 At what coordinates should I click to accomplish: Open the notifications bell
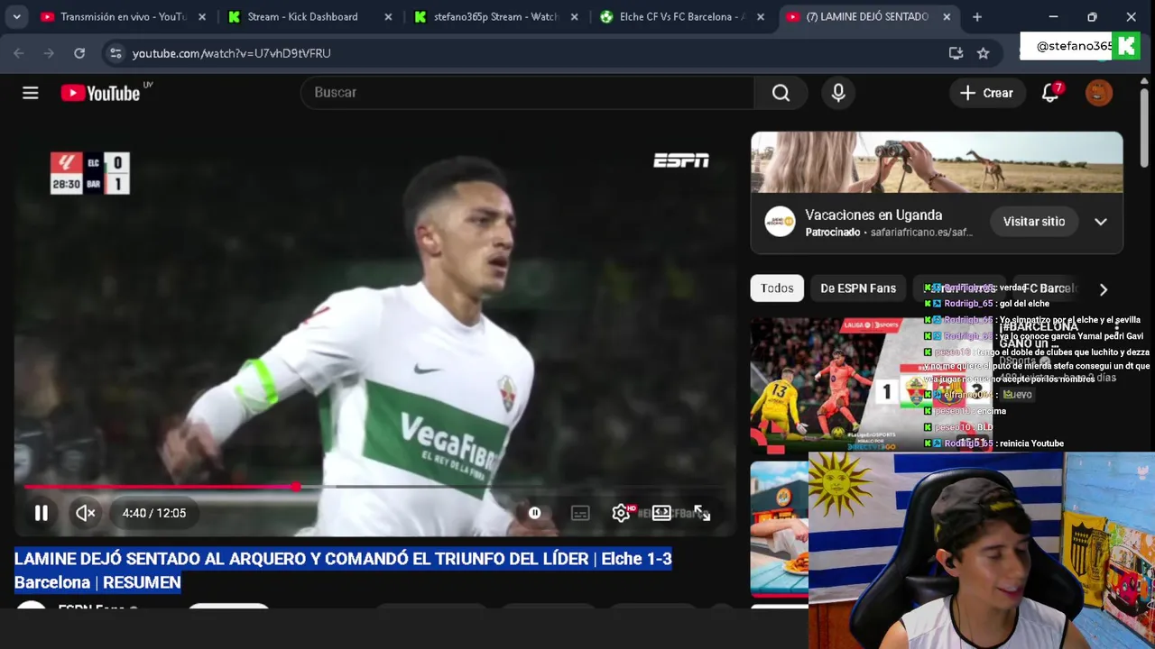tap(1050, 93)
